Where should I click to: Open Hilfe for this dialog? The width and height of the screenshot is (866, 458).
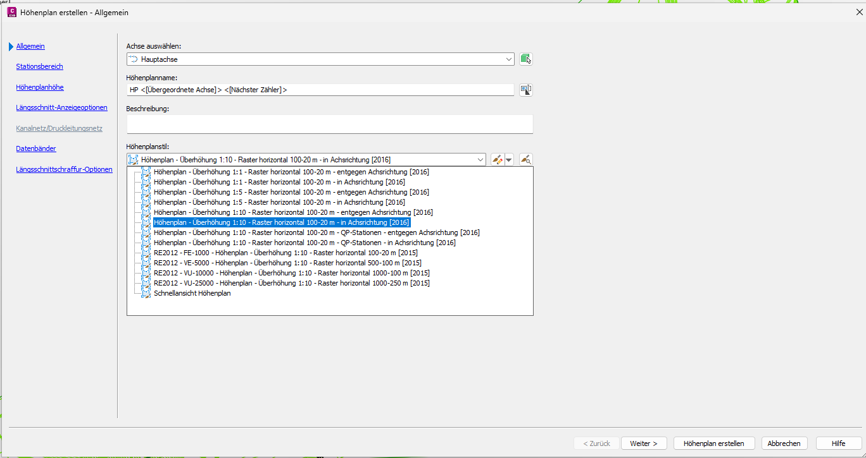point(839,443)
